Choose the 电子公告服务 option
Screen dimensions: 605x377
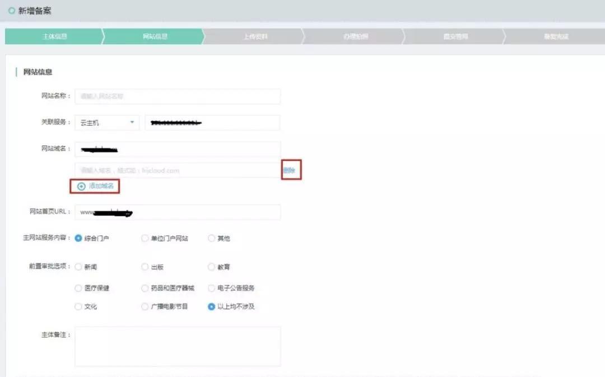[x=211, y=286]
